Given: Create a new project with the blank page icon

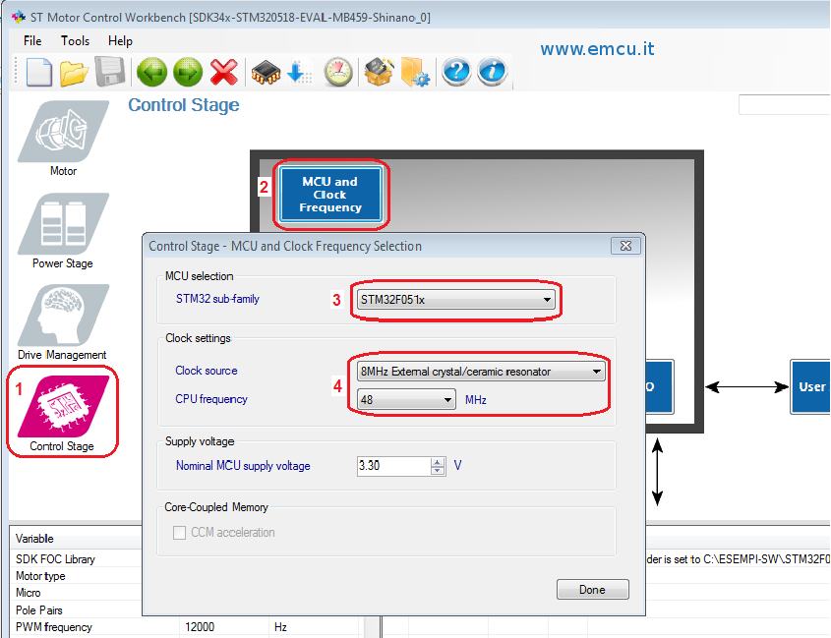Looking at the screenshot, I should pos(39,72).
